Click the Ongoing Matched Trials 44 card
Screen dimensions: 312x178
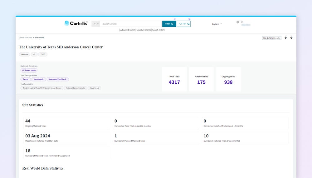67,123
